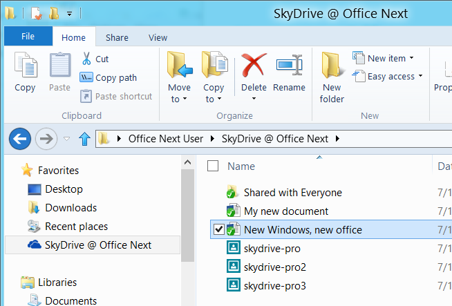452x306 pixels.
Task: Click the My new document file icon
Action: point(233,211)
